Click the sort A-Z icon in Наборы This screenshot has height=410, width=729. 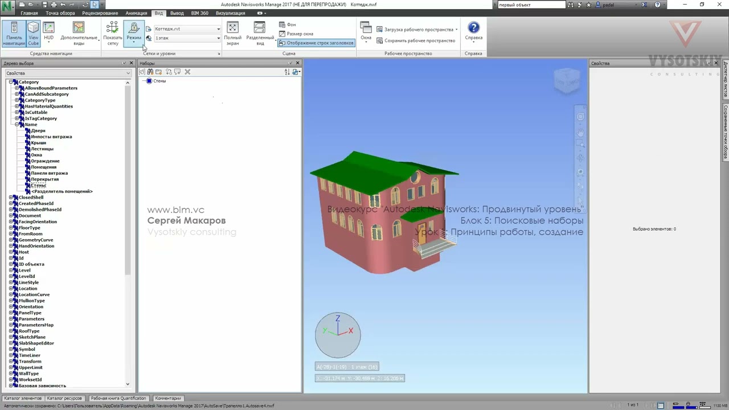287,72
